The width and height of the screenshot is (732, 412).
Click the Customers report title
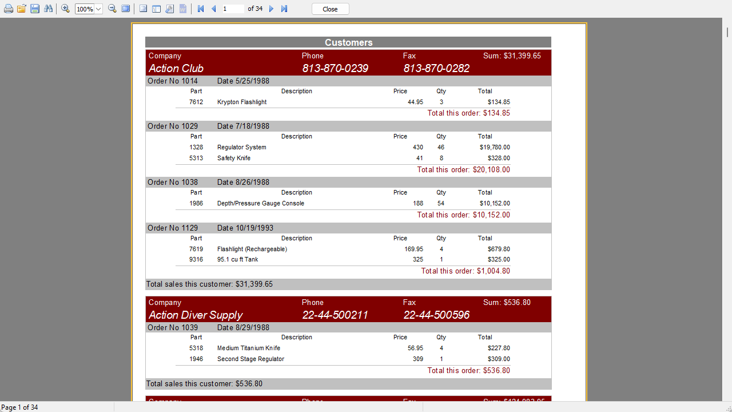click(349, 42)
